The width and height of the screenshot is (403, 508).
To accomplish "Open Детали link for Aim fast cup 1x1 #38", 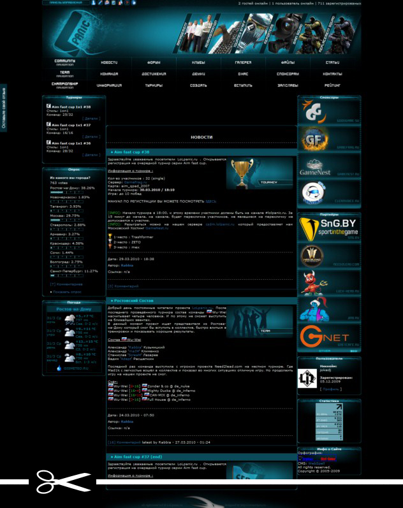I will [91, 119].
